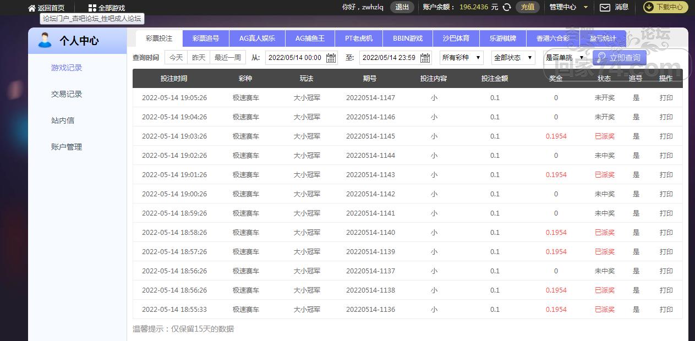
Task: Open 交易记录 in the sidebar
Action: pos(67,94)
